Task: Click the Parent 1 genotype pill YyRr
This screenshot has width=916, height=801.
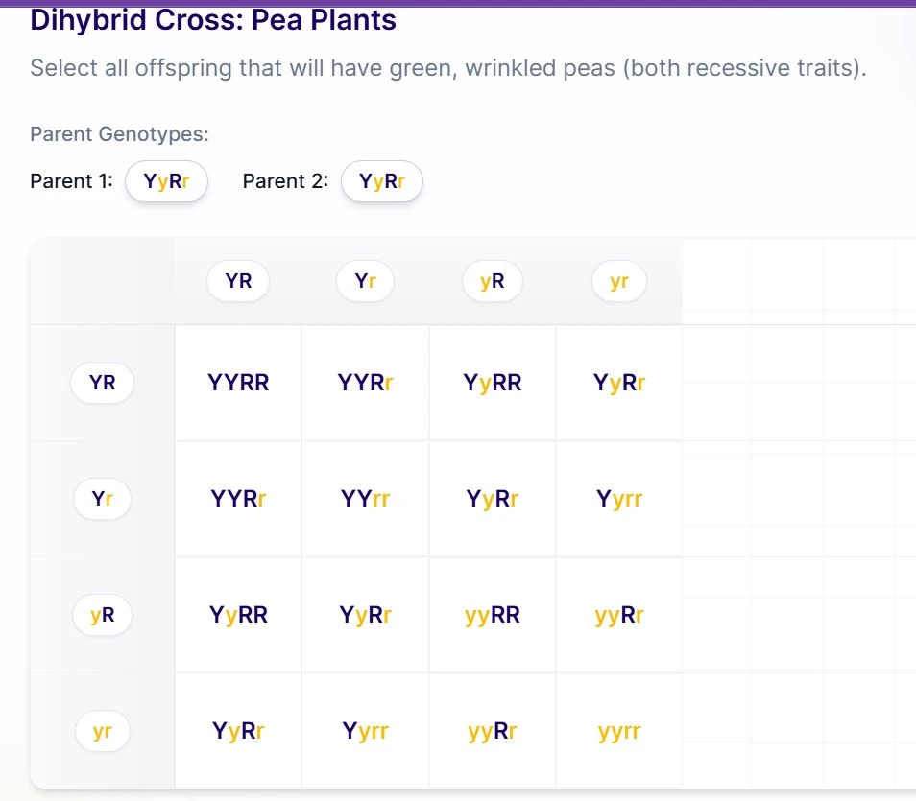Action: click(x=166, y=180)
